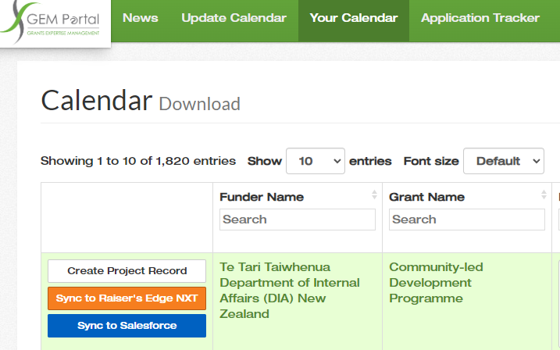Click the Calendar page heading

tap(96, 101)
